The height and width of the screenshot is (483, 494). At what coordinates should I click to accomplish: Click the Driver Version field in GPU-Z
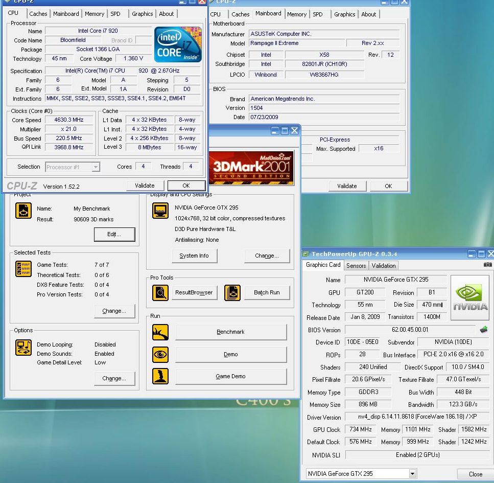[417, 417]
